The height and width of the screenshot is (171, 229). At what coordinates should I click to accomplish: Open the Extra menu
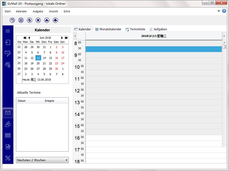point(67,11)
